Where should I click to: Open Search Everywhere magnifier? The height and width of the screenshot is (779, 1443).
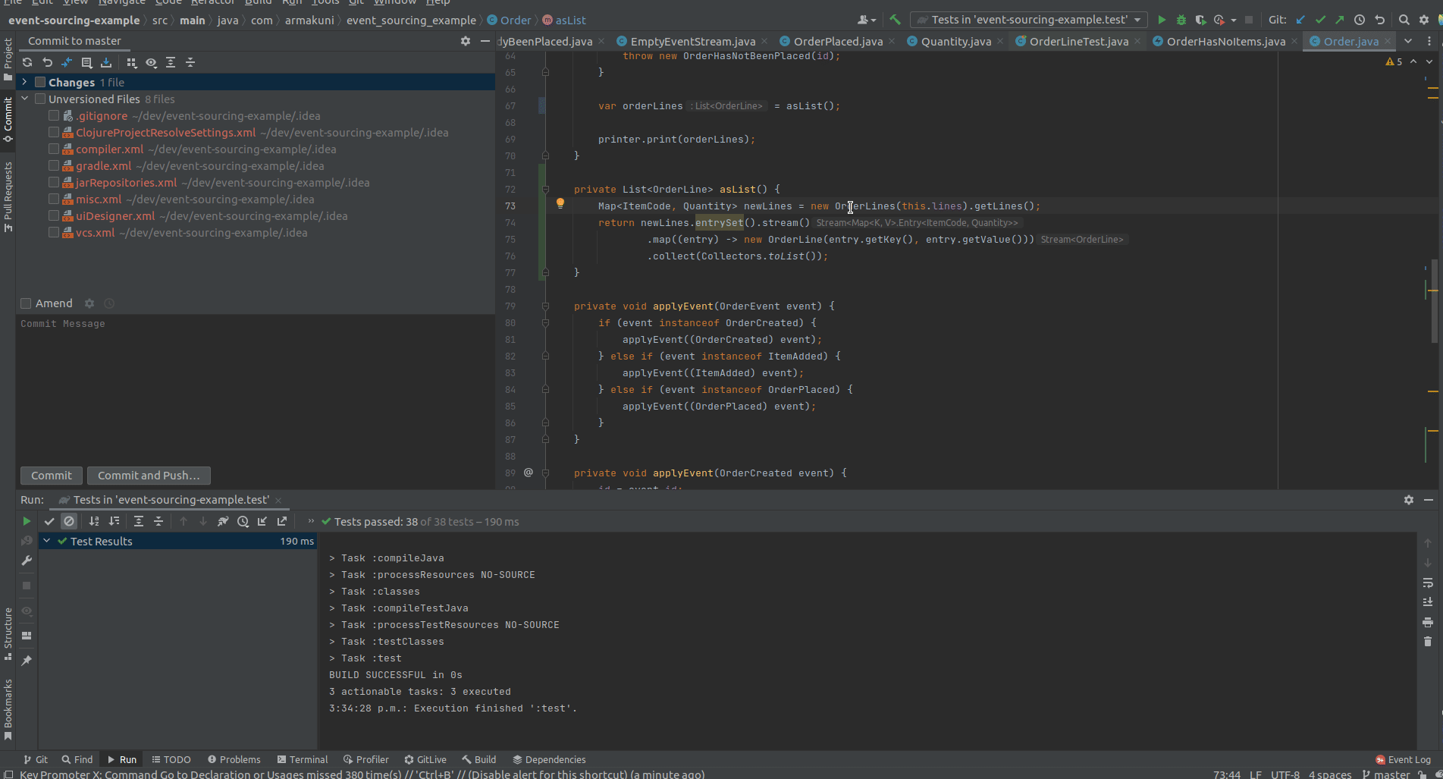1404,20
